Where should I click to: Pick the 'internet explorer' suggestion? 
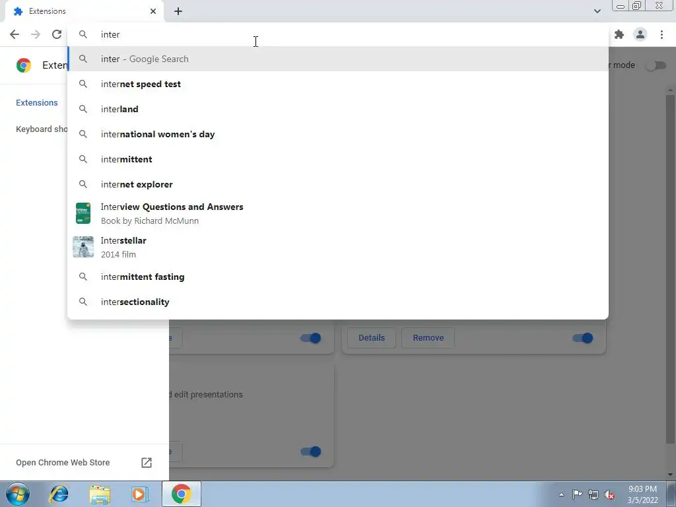click(337, 184)
